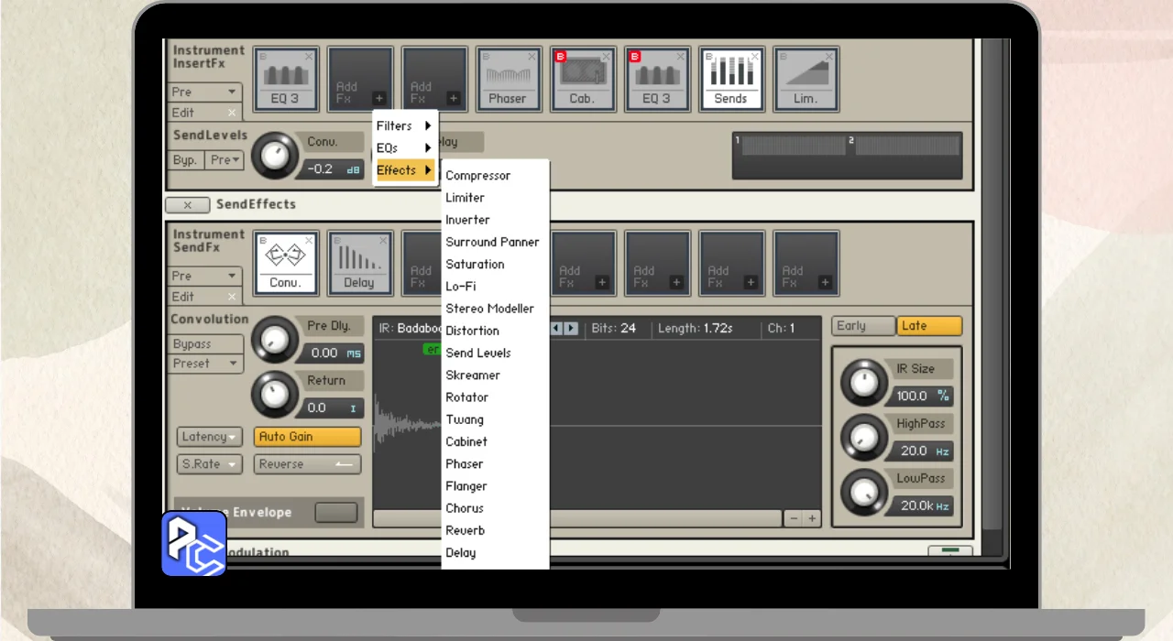The width and height of the screenshot is (1173, 641).
Task: Click the first EQ 3 insert slot
Action: (x=286, y=80)
